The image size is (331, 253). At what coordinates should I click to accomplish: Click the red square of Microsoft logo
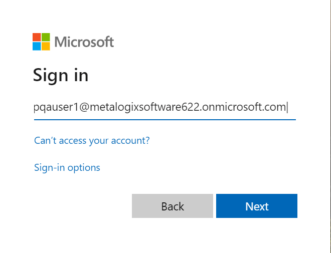[x=37, y=37]
